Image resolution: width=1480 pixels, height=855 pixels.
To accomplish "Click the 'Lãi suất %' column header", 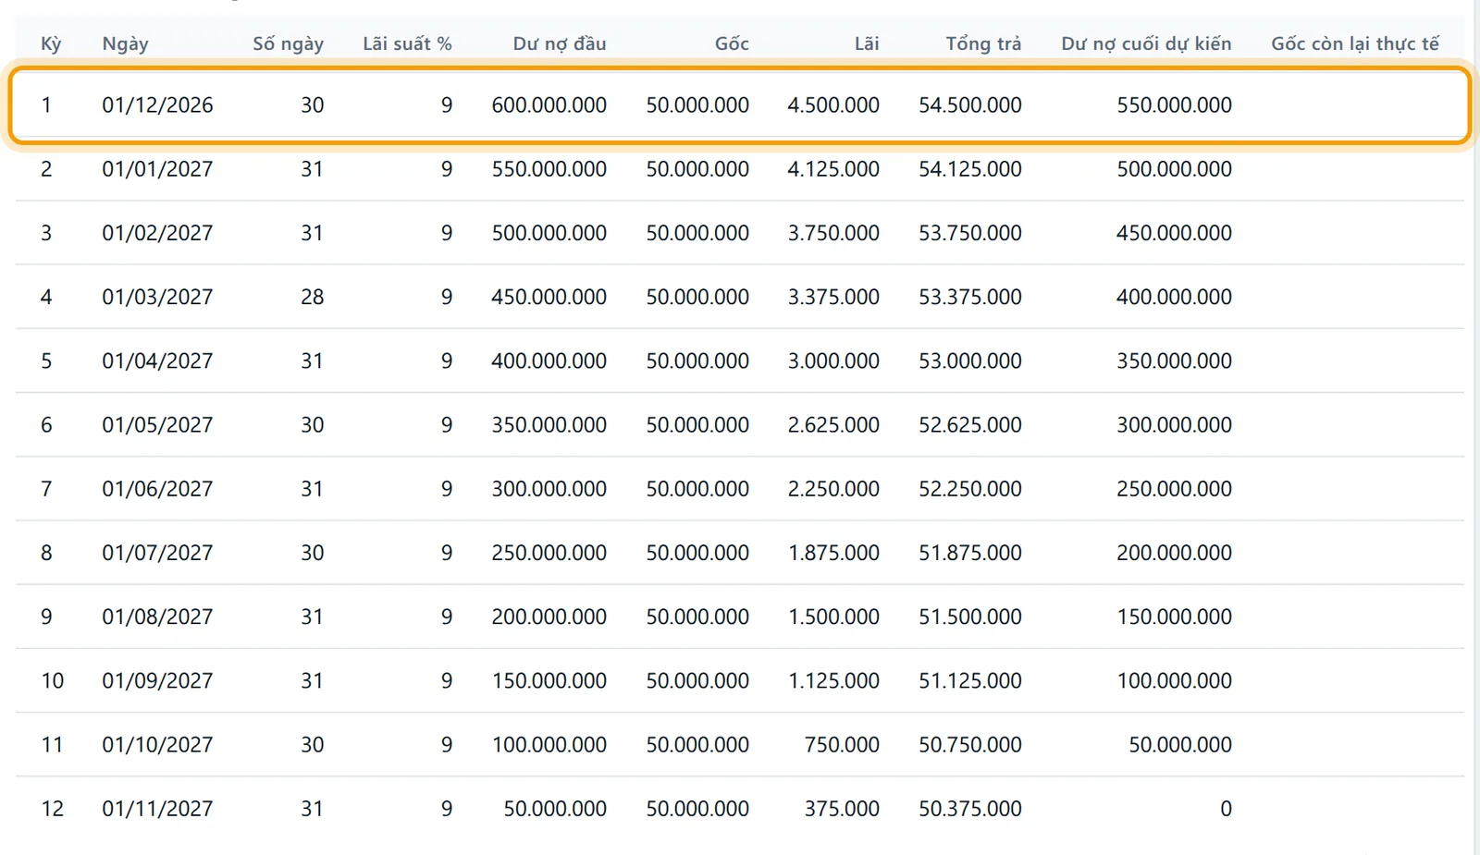I will tap(407, 43).
